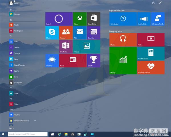Open the People tile
171x137 pixels.
point(66,33)
